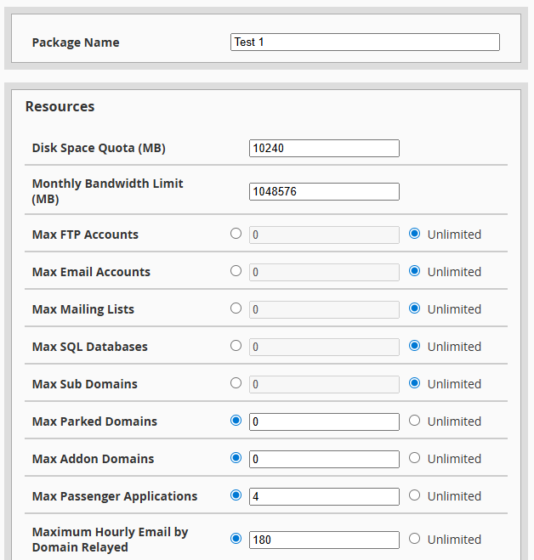Click the Monthly Bandwidth Limit label
This screenshot has width=534, height=560.
click(x=108, y=191)
